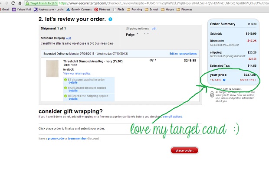Image resolution: width=269 pixels, height=195 pixels.
Task: Click the blue You Save info icon
Action: click(x=224, y=80)
